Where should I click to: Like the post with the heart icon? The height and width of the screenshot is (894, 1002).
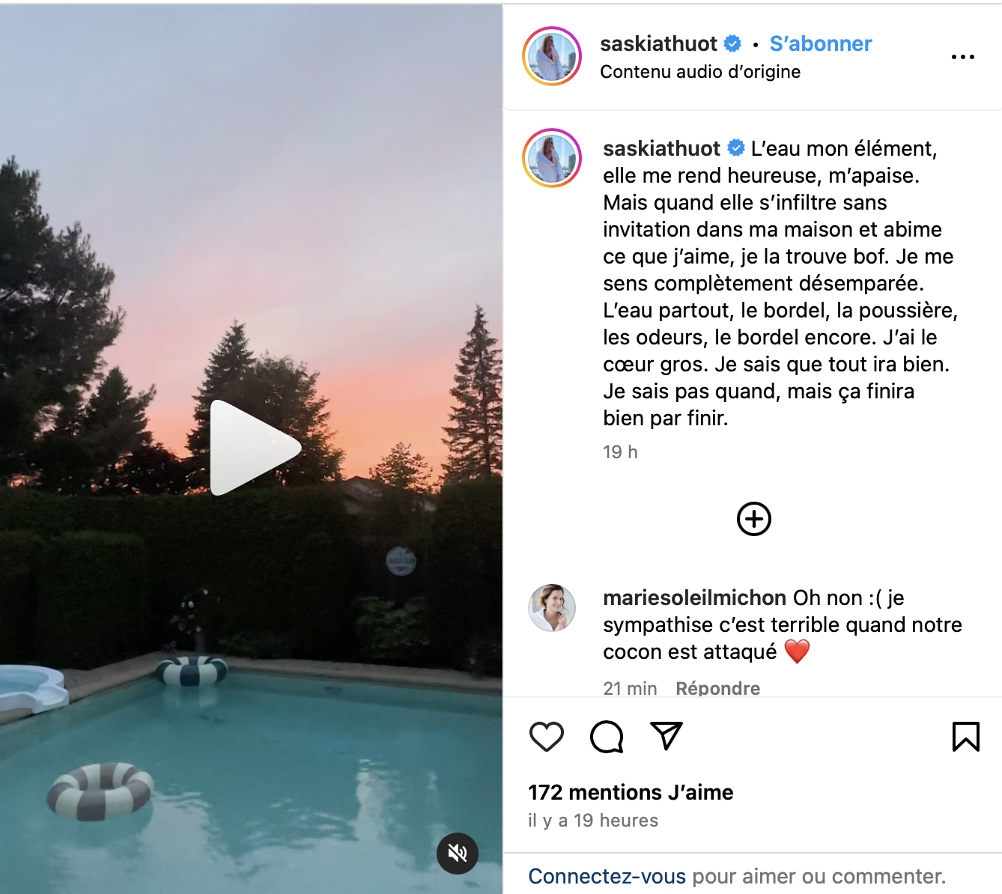[x=547, y=737]
